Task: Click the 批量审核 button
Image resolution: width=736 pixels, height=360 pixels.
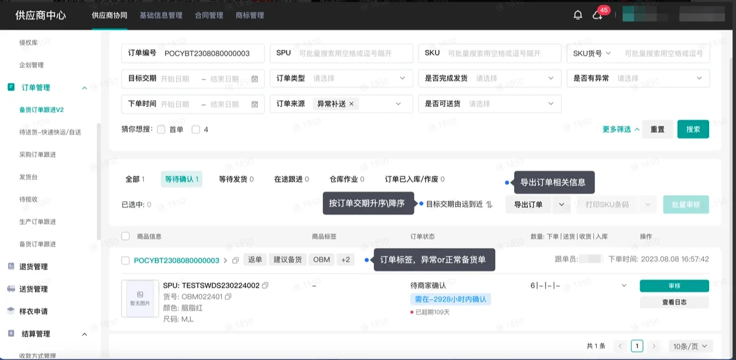Action: pyautogui.click(x=686, y=204)
